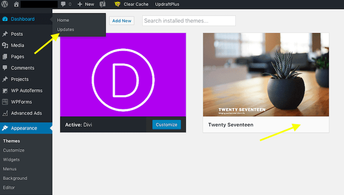Screen dimensions: 344x195
Task: Click the Twenty Seventeen theme name
Action: 231,125
